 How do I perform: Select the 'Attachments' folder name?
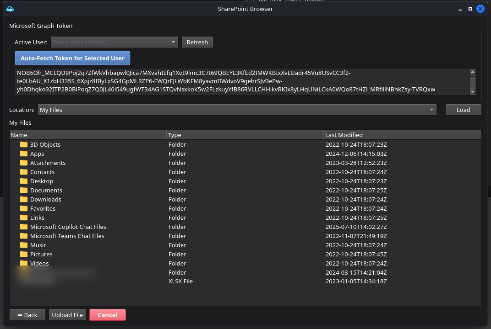[48, 163]
